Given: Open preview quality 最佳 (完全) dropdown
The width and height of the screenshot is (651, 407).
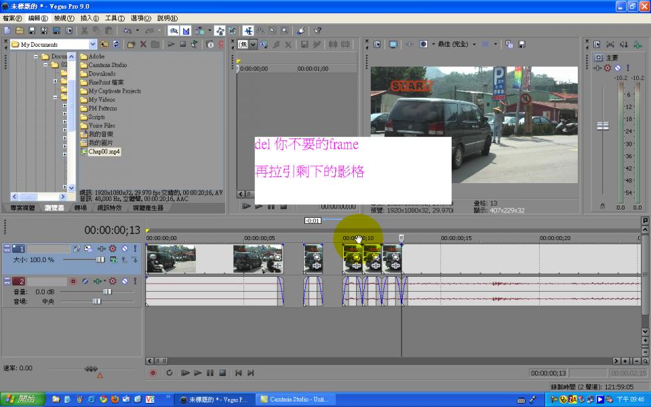Looking at the screenshot, I should [473, 44].
